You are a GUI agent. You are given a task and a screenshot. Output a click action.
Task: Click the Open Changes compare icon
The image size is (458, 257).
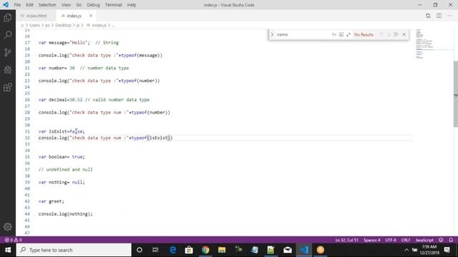pyautogui.click(x=428, y=16)
